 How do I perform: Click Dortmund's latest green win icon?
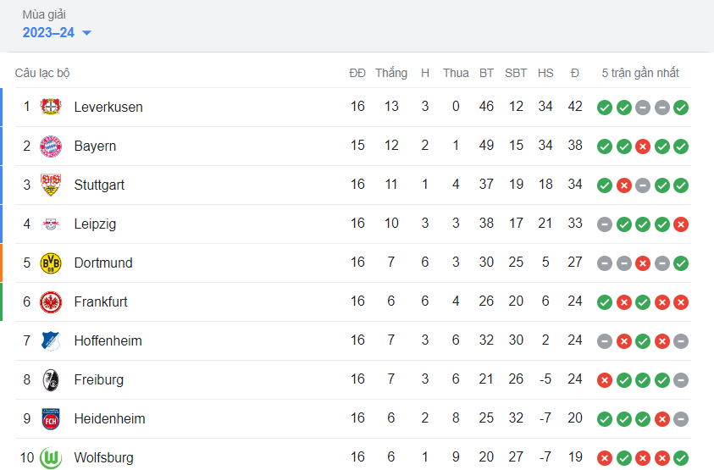[x=681, y=263]
